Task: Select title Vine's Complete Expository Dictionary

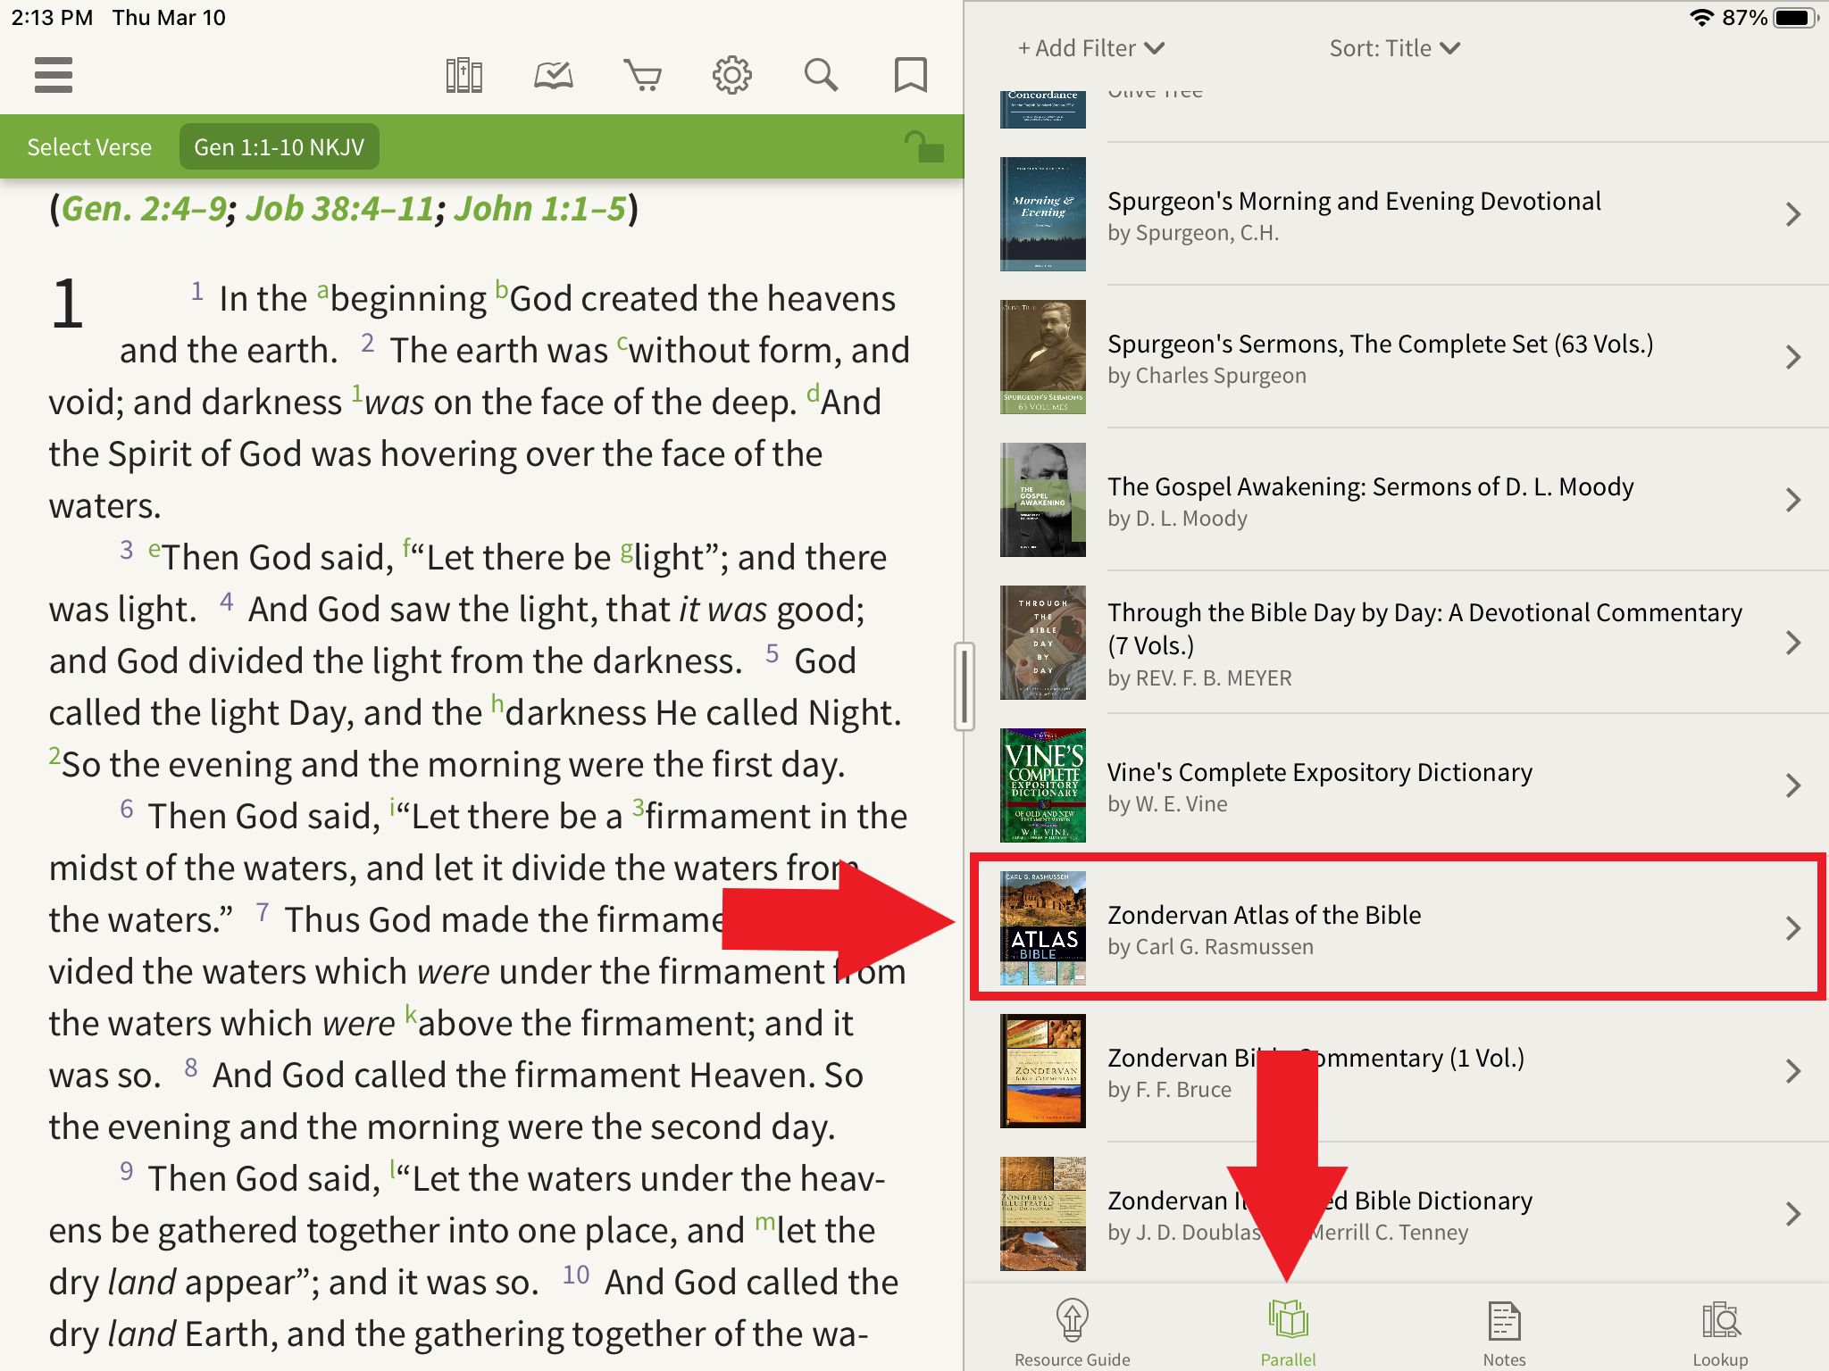Action: 1320,772
